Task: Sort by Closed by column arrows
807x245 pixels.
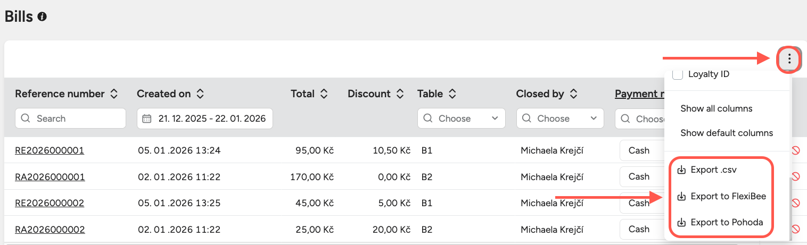Action: click(573, 94)
